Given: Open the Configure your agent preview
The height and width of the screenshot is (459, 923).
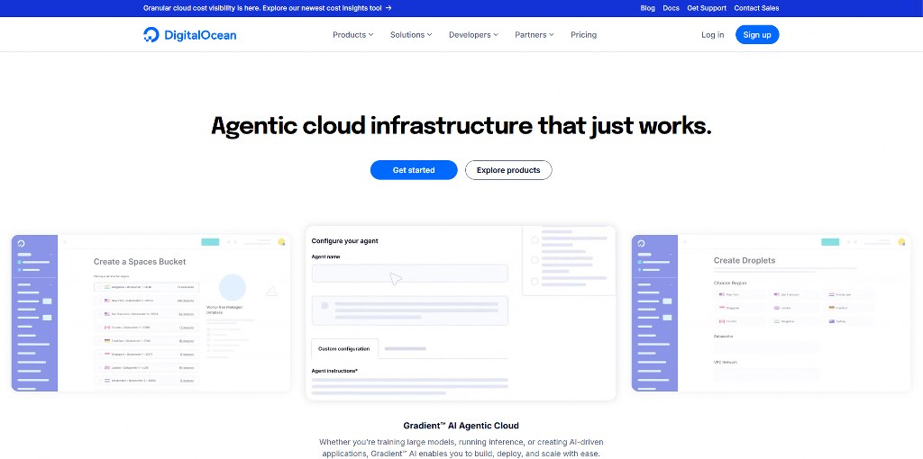Looking at the screenshot, I should point(461,313).
